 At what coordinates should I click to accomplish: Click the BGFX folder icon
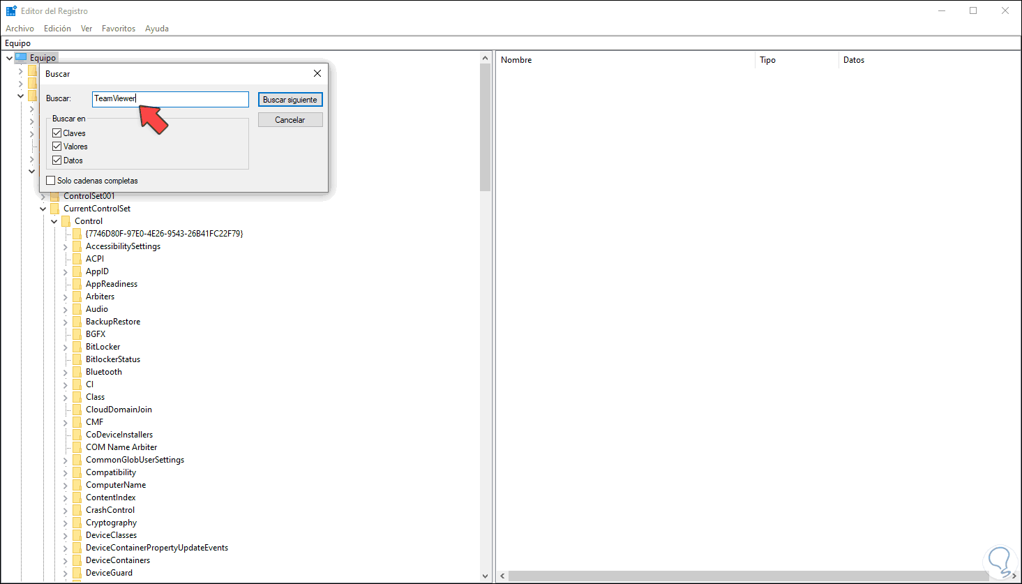pos(77,334)
